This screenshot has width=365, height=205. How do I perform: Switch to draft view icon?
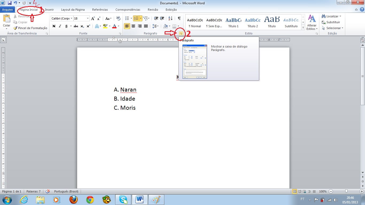tap(314, 191)
